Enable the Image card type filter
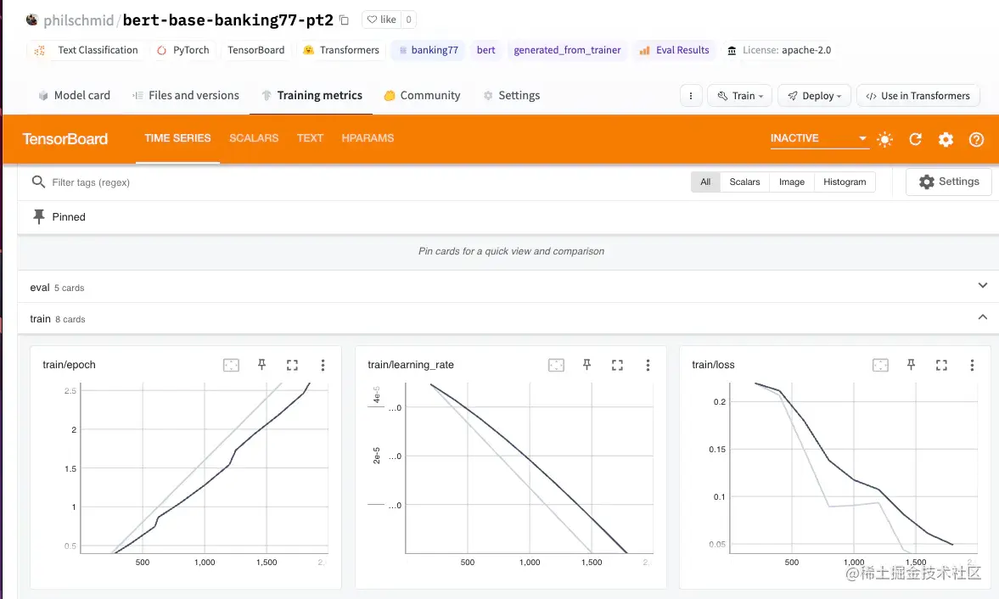The width and height of the screenshot is (999, 599). pos(791,182)
